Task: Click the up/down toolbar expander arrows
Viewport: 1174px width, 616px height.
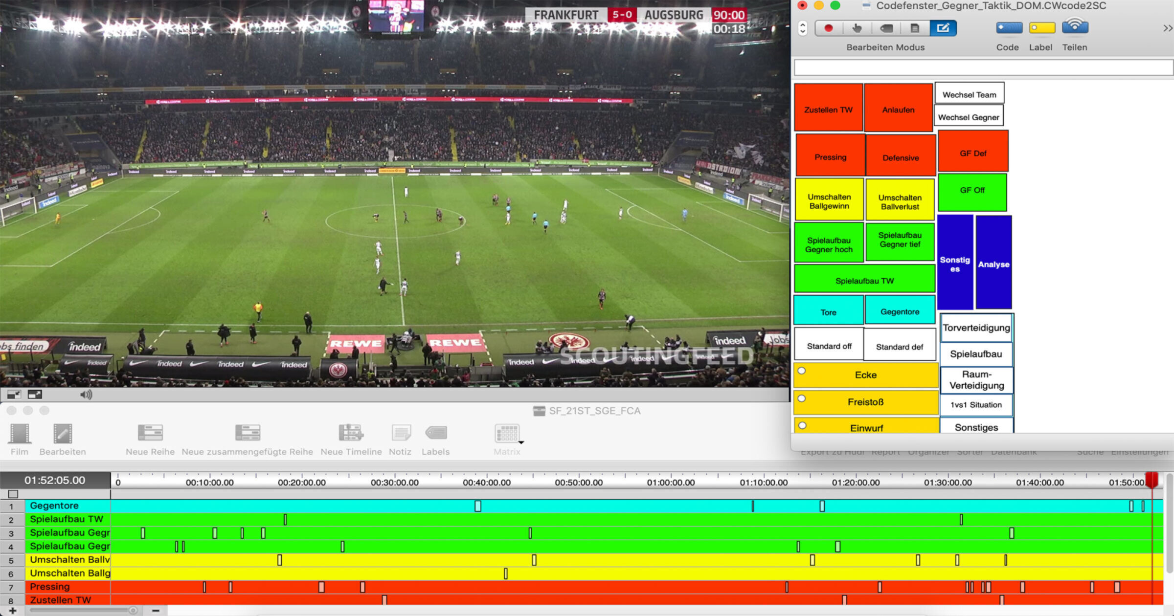Action: tap(802, 28)
